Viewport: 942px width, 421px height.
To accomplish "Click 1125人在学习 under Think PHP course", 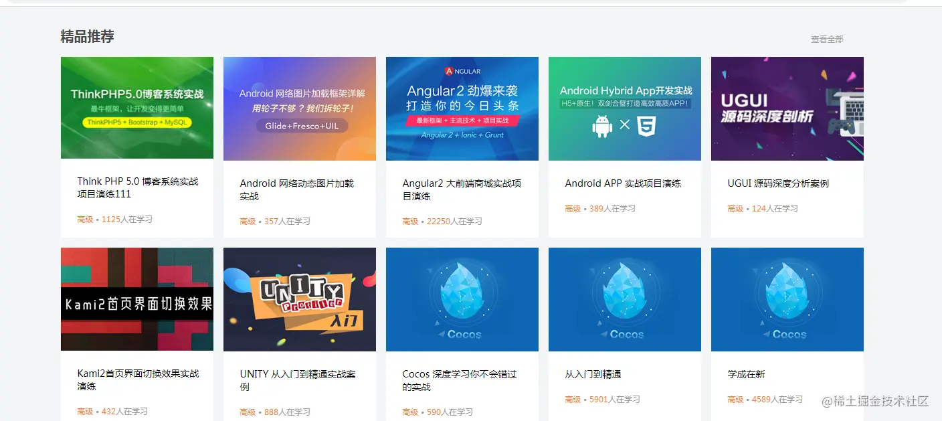I will [127, 220].
